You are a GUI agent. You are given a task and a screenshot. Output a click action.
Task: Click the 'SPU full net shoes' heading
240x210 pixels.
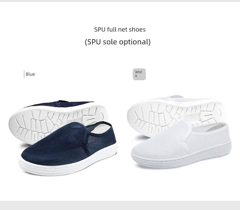point(120,29)
